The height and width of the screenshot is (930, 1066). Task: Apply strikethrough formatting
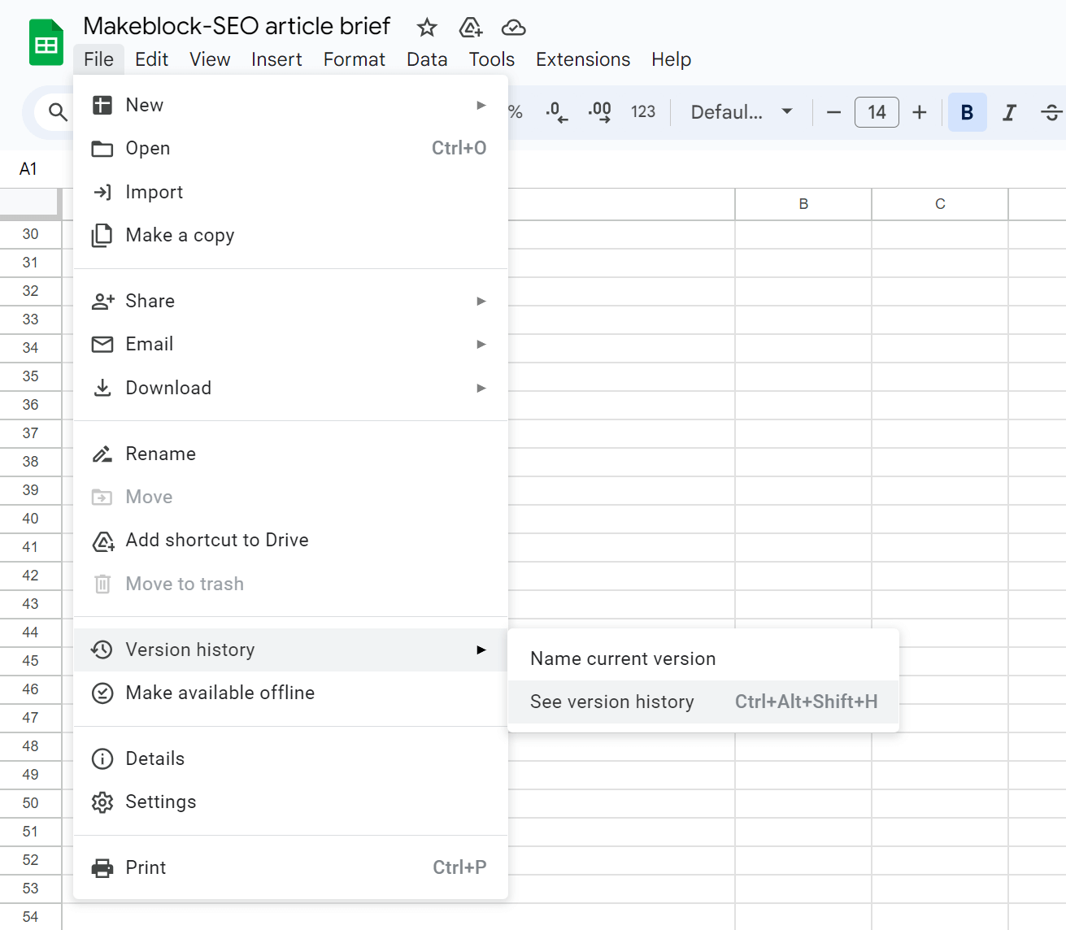(1051, 112)
